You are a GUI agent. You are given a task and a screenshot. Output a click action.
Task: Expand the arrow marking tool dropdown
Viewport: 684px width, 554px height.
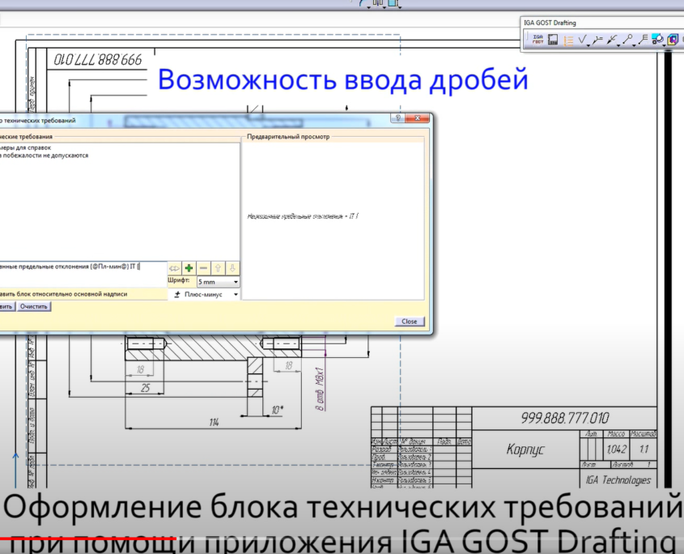click(618, 45)
